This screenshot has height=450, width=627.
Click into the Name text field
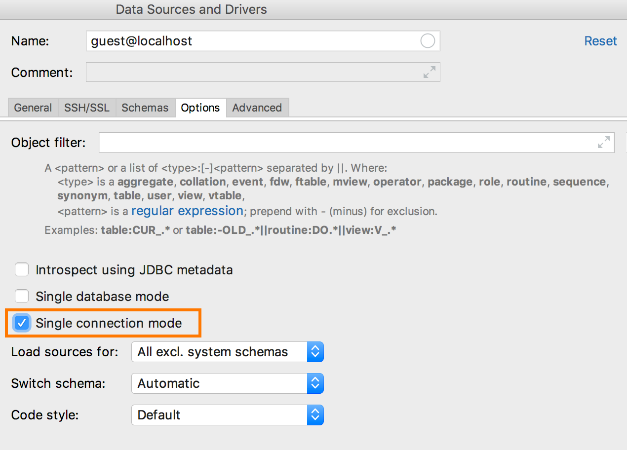tap(252, 41)
